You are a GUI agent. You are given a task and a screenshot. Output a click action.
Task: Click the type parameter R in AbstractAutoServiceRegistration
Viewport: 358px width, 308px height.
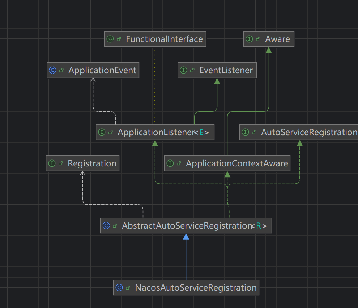click(259, 226)
